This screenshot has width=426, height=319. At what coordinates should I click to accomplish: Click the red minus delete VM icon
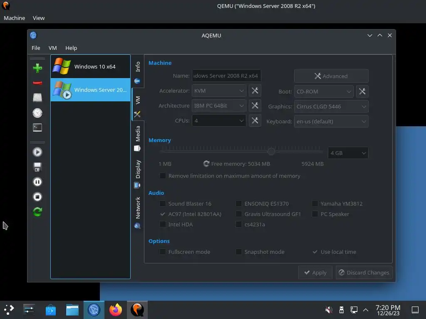37,83
